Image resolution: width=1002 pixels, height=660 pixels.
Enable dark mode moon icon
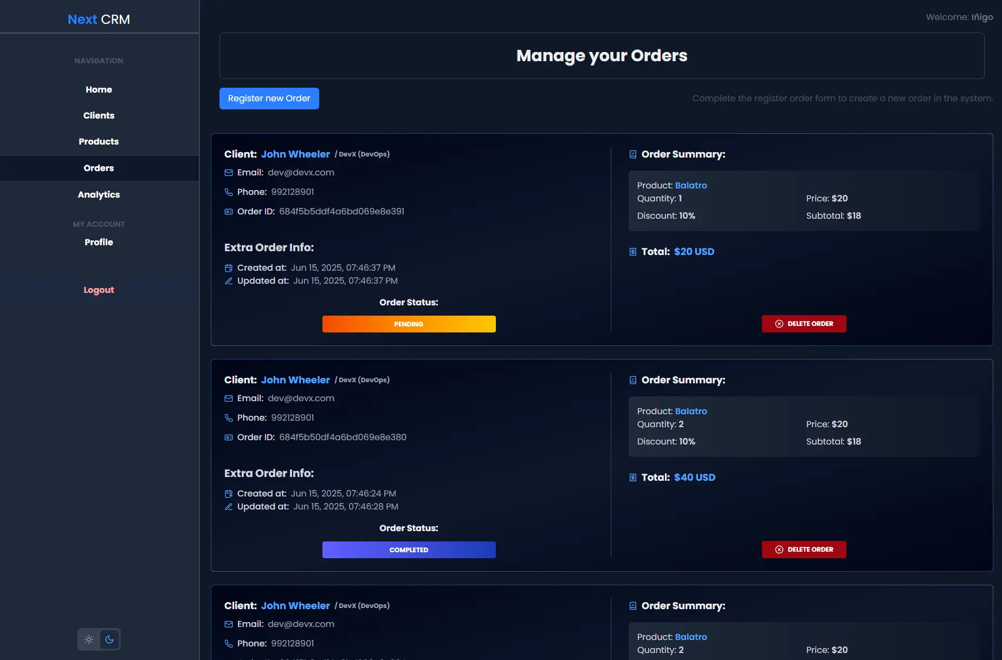(109, 639)
